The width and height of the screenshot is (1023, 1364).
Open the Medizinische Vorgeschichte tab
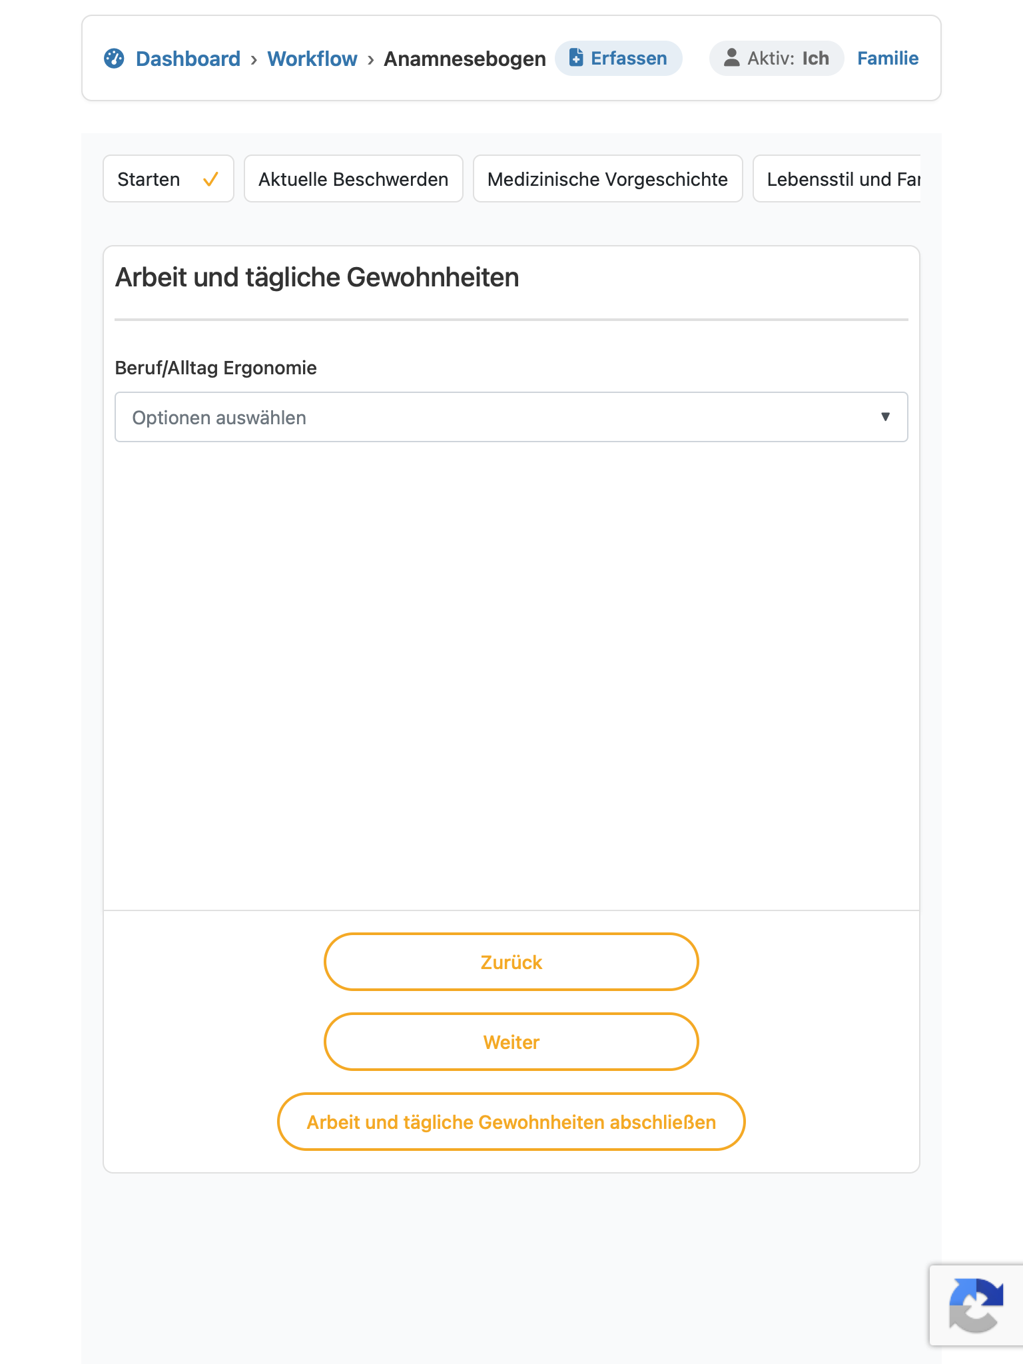608,179
